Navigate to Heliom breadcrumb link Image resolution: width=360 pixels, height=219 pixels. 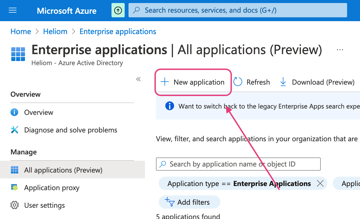click(x=55, y=32)
